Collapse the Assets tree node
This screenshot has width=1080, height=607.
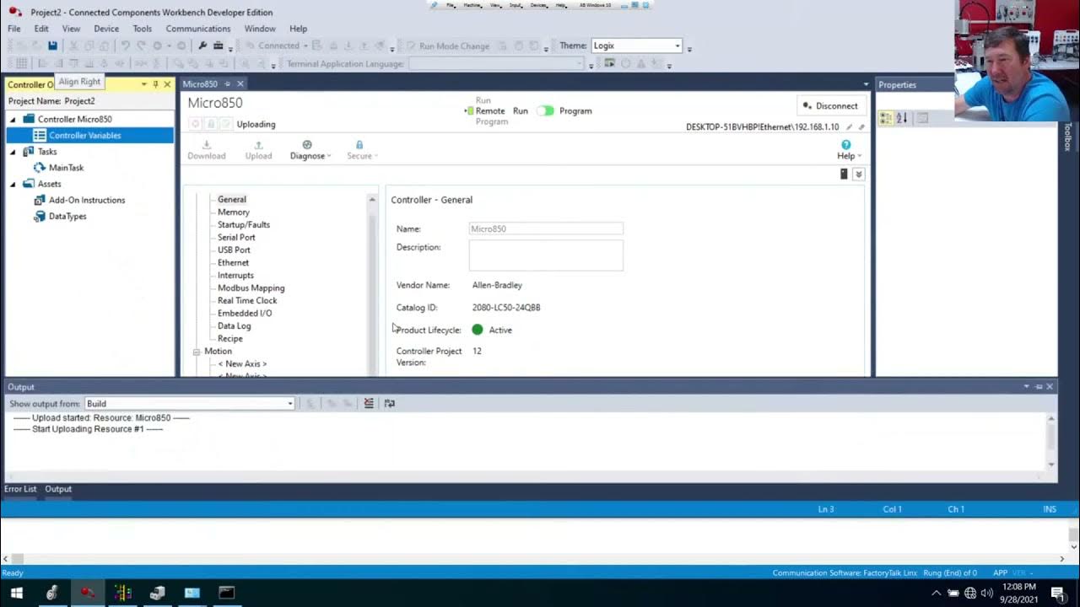click(13, 184)
